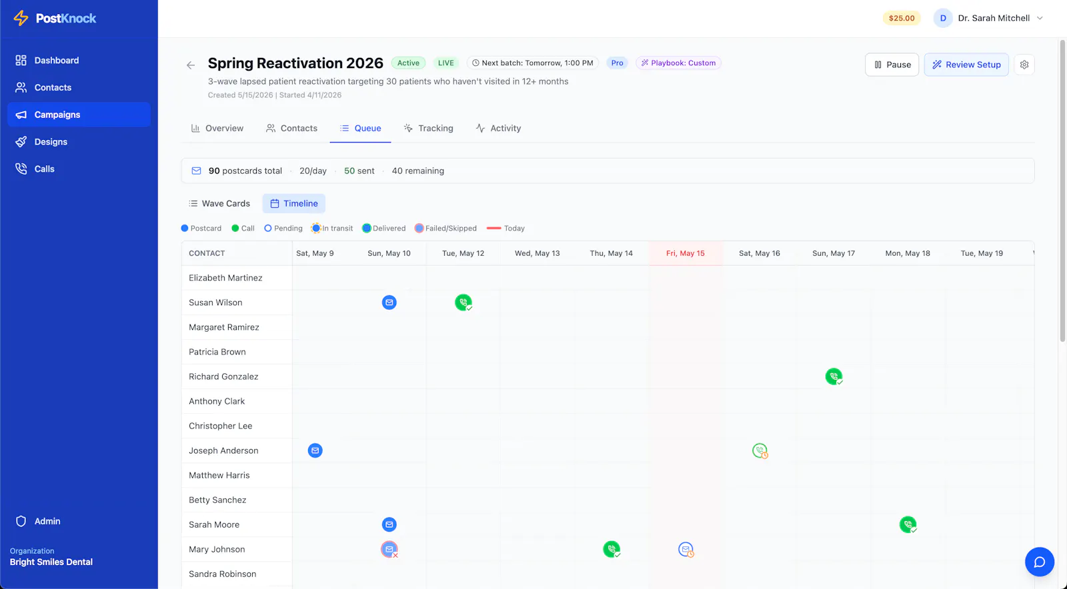Open the Tracking tab
Viewport: 1067px width, 589px height.
click(429, 128)
